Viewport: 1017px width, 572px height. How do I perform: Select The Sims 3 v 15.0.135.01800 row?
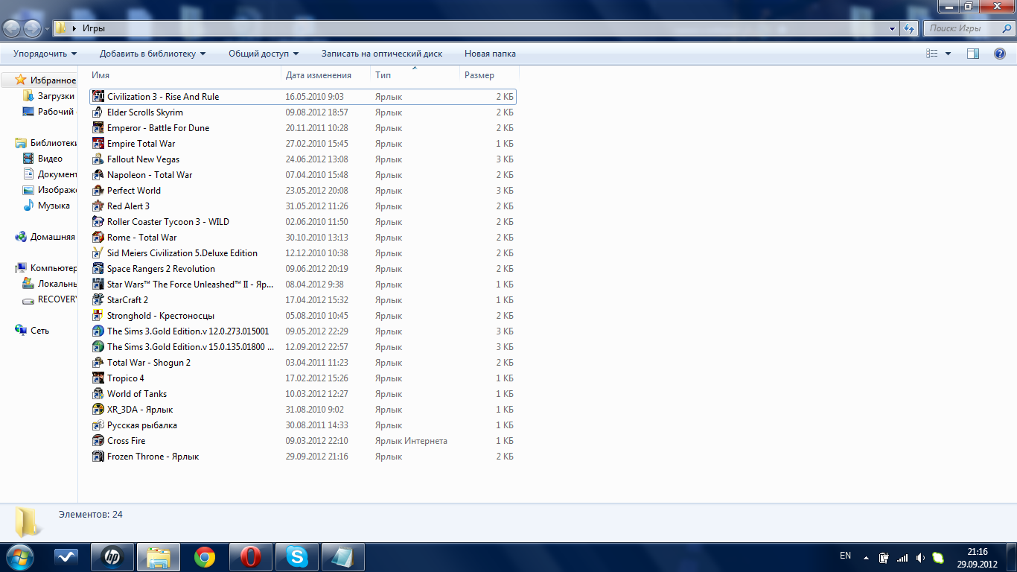click(x=302, y=347)
